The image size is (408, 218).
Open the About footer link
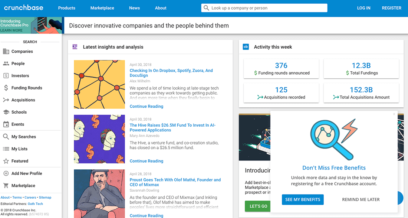pyautogui.click(x=5, y=198)
